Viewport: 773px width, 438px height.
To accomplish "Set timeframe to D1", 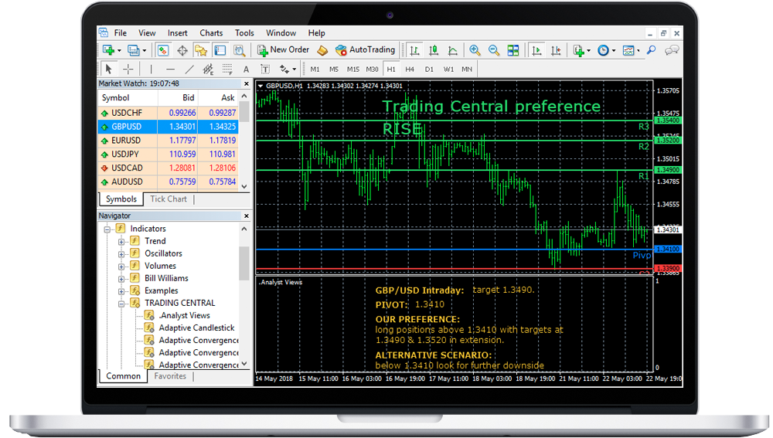I will point(429,70).
